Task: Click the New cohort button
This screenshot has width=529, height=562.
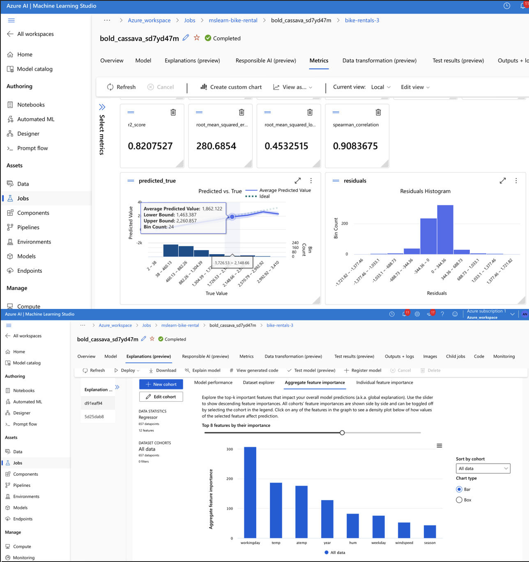Action: (x=161, y=384)
